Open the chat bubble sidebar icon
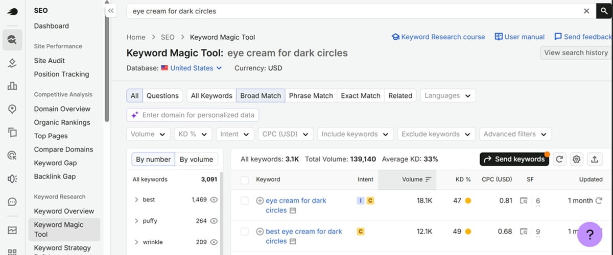The image size is (613, 255). point(12,202)
